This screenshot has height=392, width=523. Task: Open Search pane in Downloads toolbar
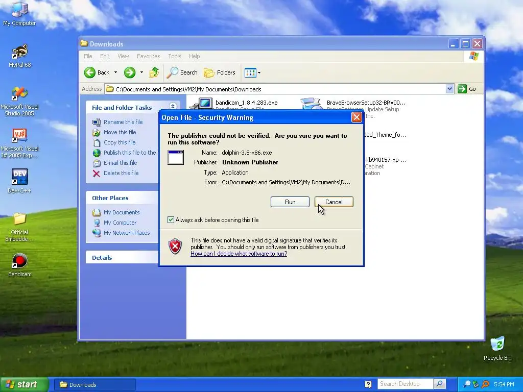point(182,72)
